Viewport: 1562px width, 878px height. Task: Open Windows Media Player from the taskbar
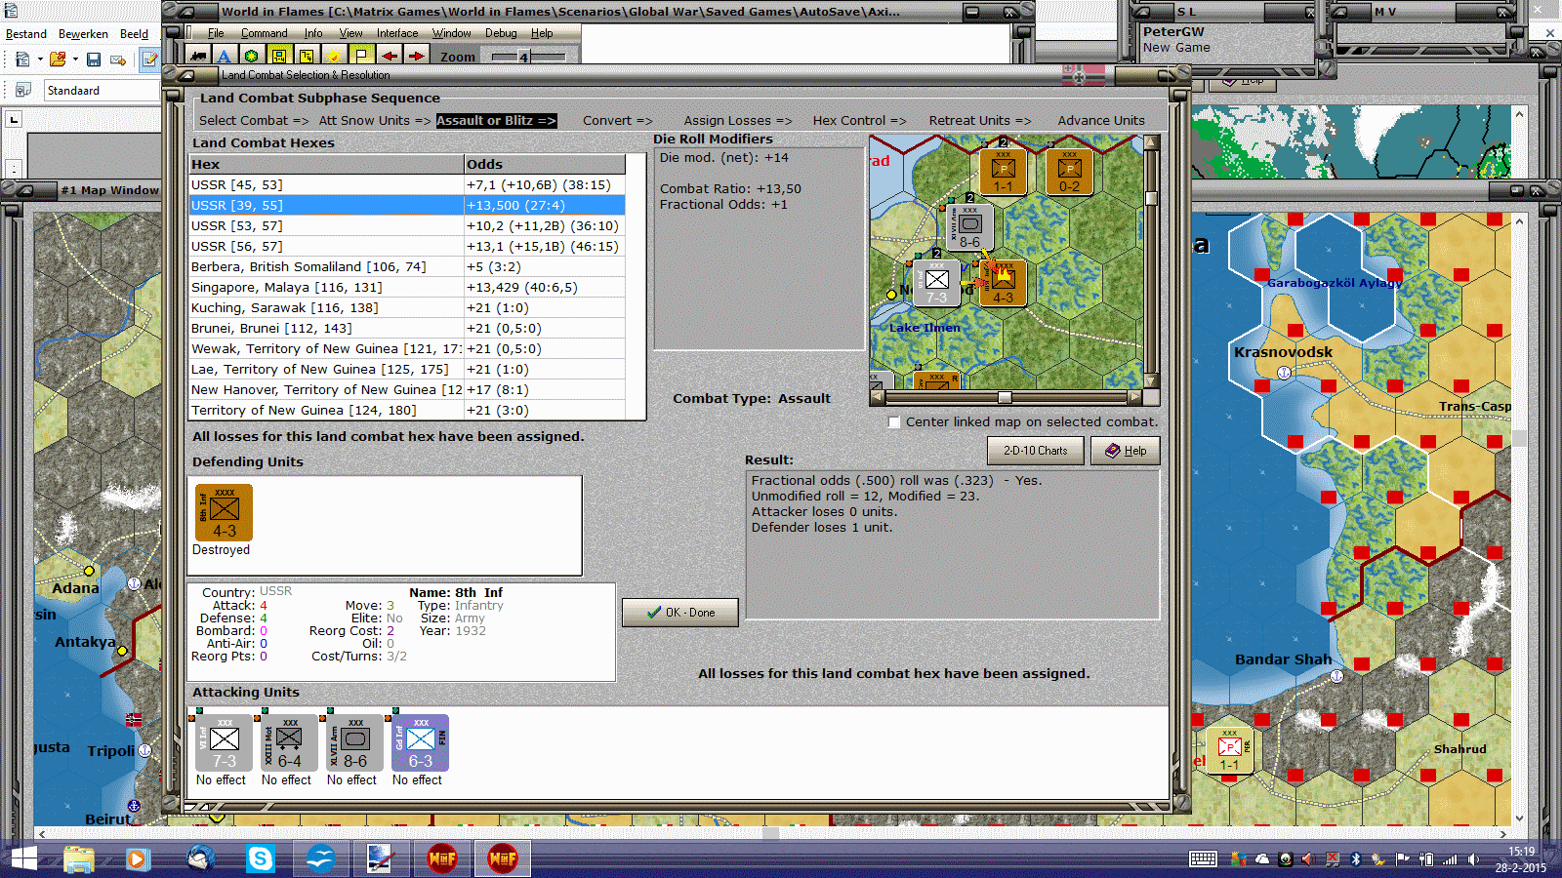(137, 858)
